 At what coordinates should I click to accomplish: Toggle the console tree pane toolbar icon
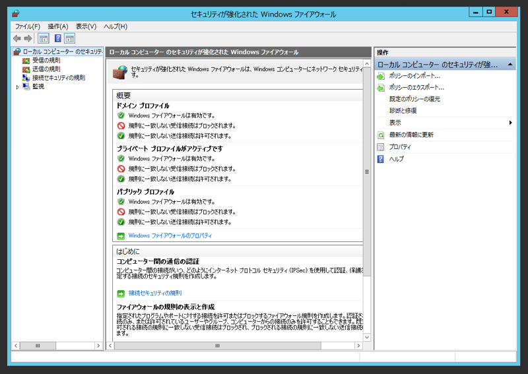44,38
